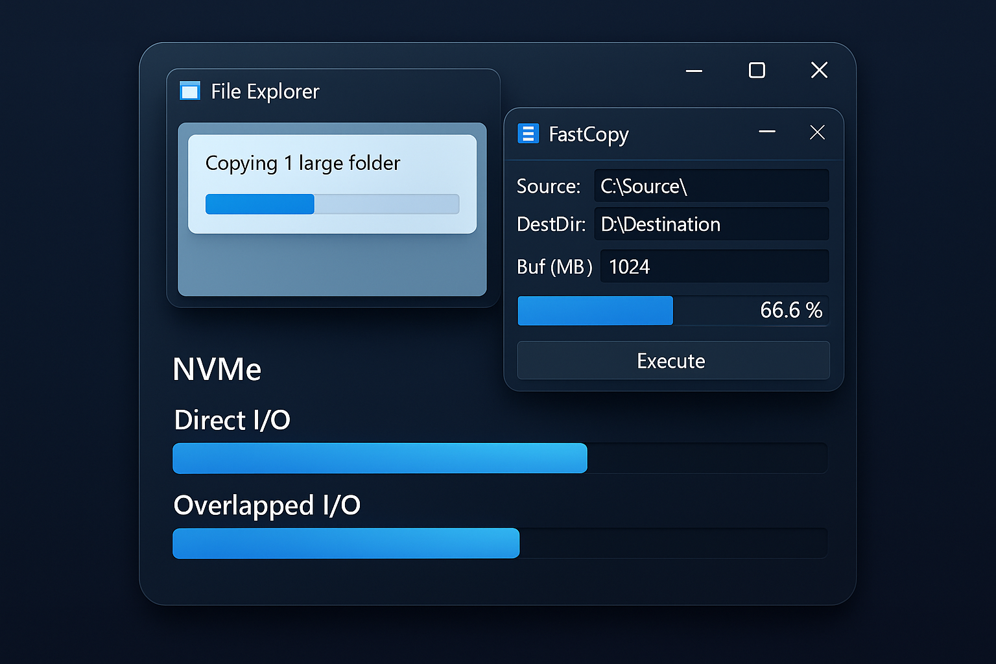Click the Buf (MB) field containing 1024
This screenshot has width=996, height=664.
click(714, 266)
